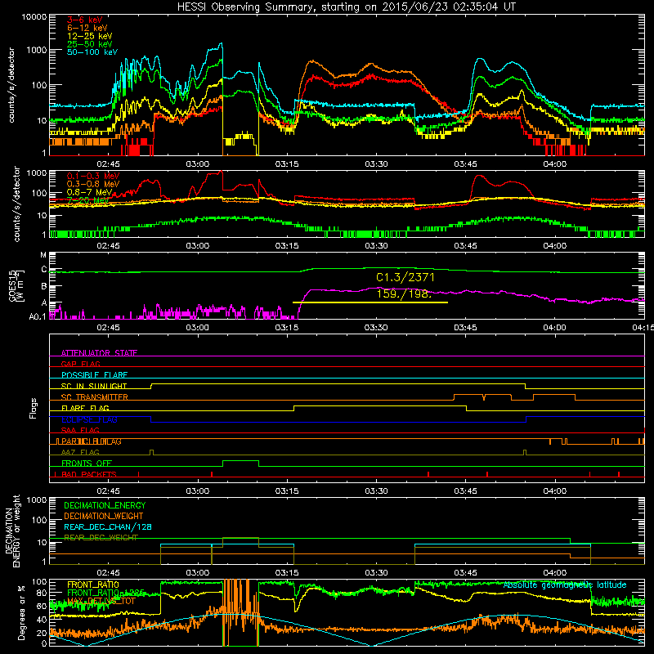Select the cyan 50-100 keV legend label

[x=92, y=52]
